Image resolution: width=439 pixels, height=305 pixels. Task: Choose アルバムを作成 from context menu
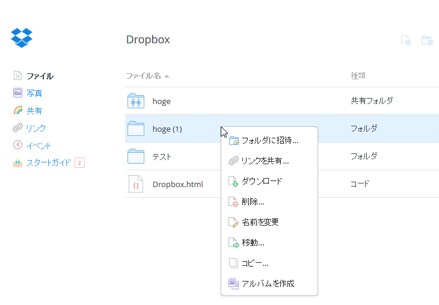point(269,283)
